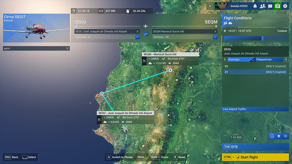Click the SEGU tooltip takeoff icon
The height and width of the screenshot is (164, 292).
coord(99,120)
